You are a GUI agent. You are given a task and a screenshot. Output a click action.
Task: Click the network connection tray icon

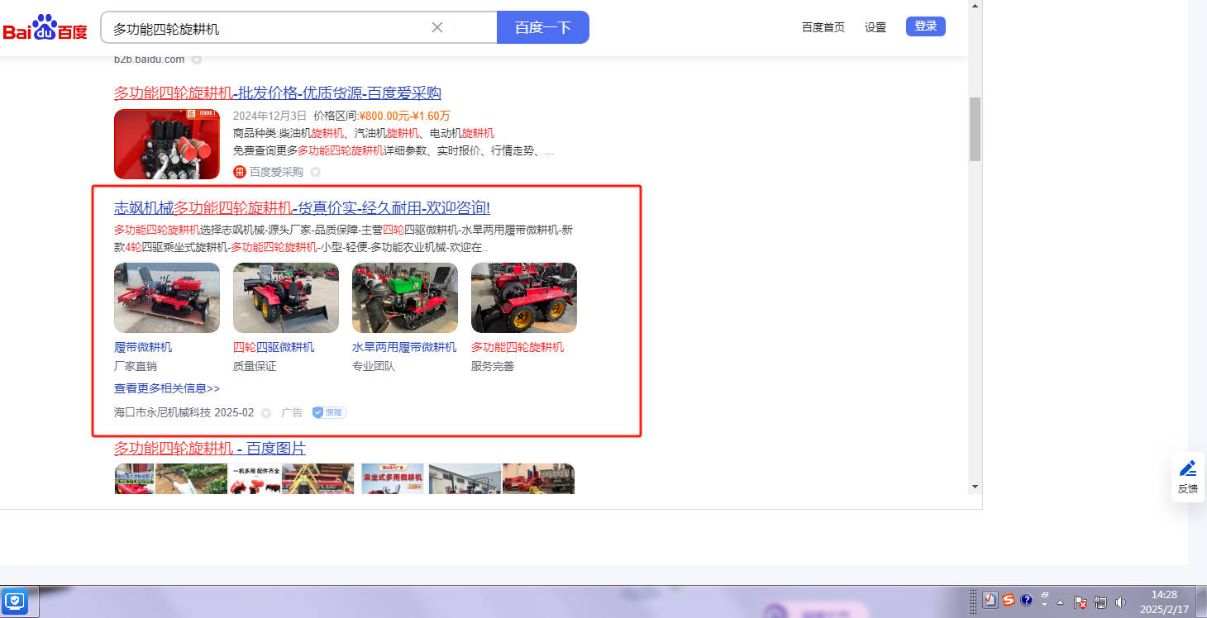tap(1100, 602)
